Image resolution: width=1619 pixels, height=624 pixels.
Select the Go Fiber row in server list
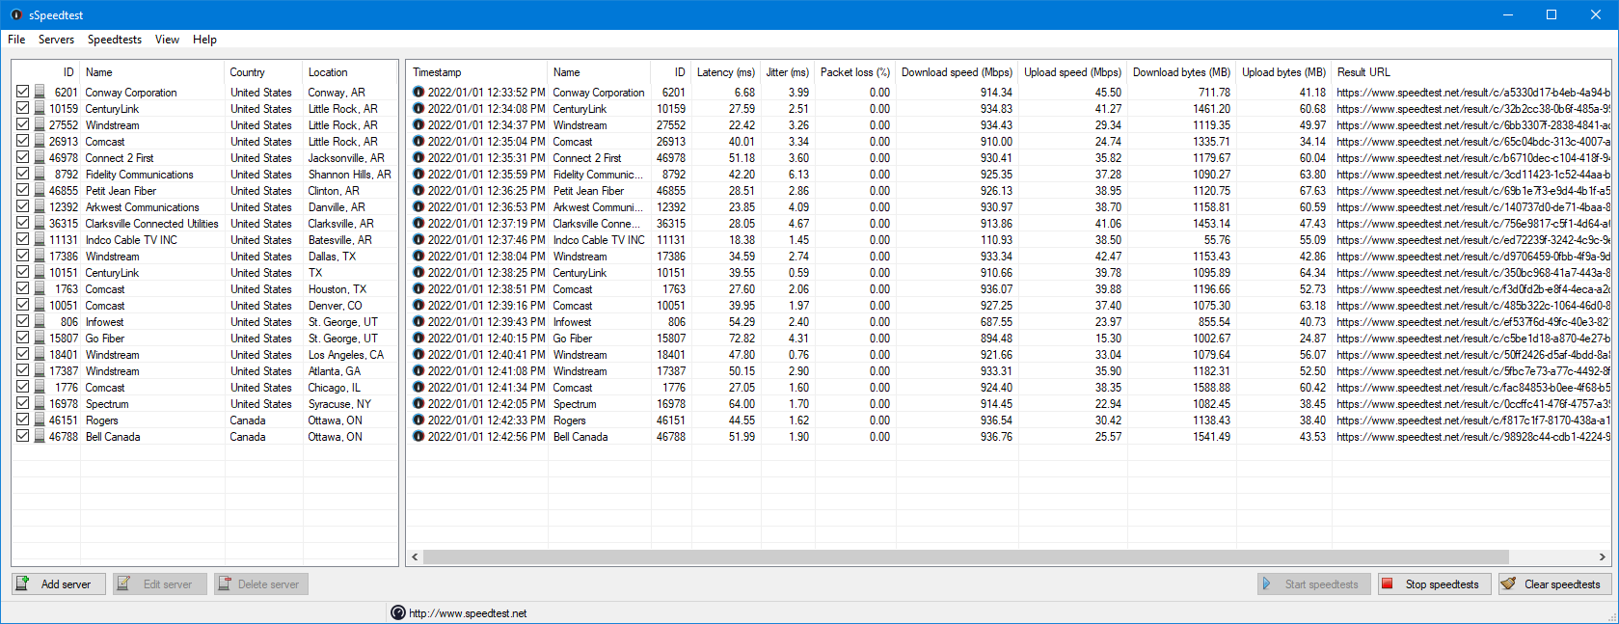204,339
